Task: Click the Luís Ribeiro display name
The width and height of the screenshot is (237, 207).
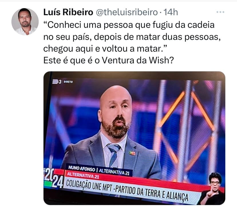Action: click(68, 12)
